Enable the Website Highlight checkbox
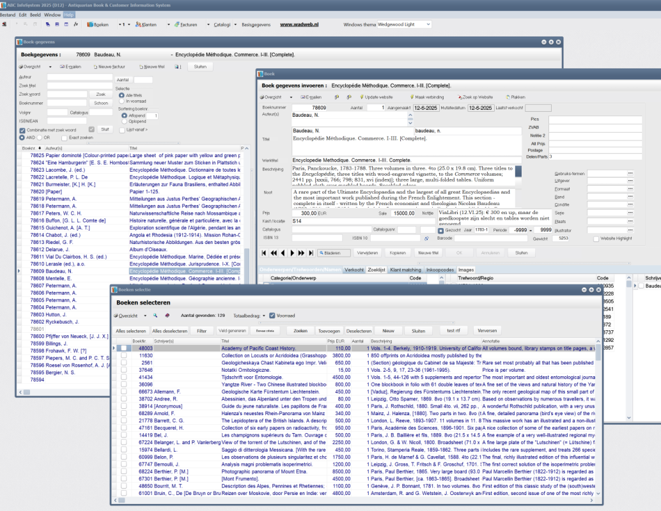The width and height of the screenshot is (661, 511). click(x=596, y=238)
